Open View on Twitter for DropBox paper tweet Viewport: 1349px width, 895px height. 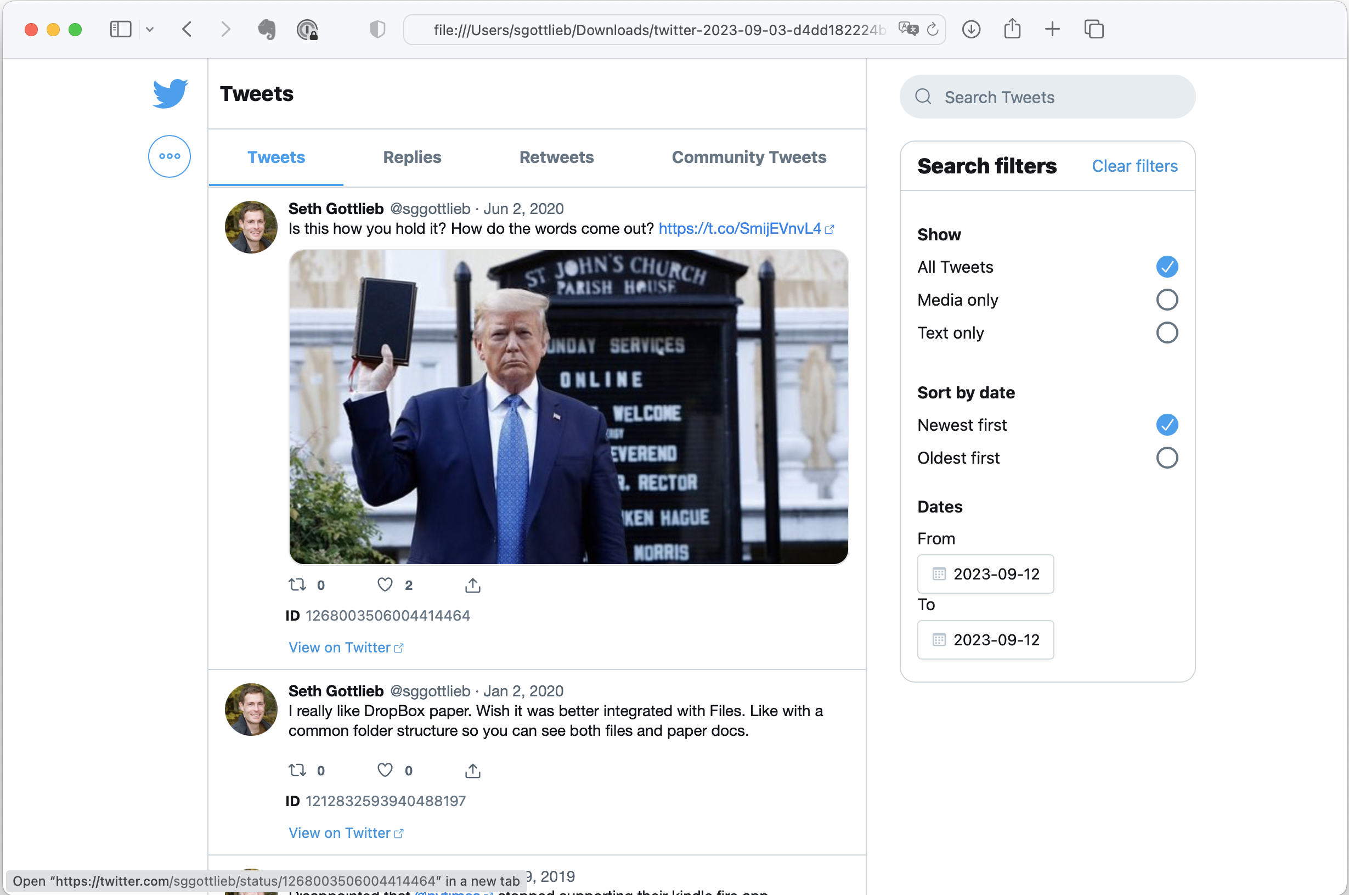[346, 833]
